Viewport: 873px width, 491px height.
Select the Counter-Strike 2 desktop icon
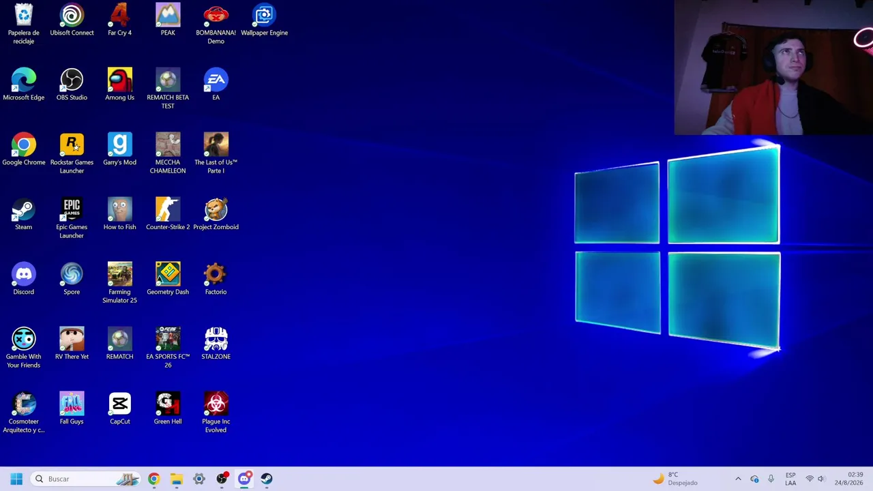coord(168,215)
